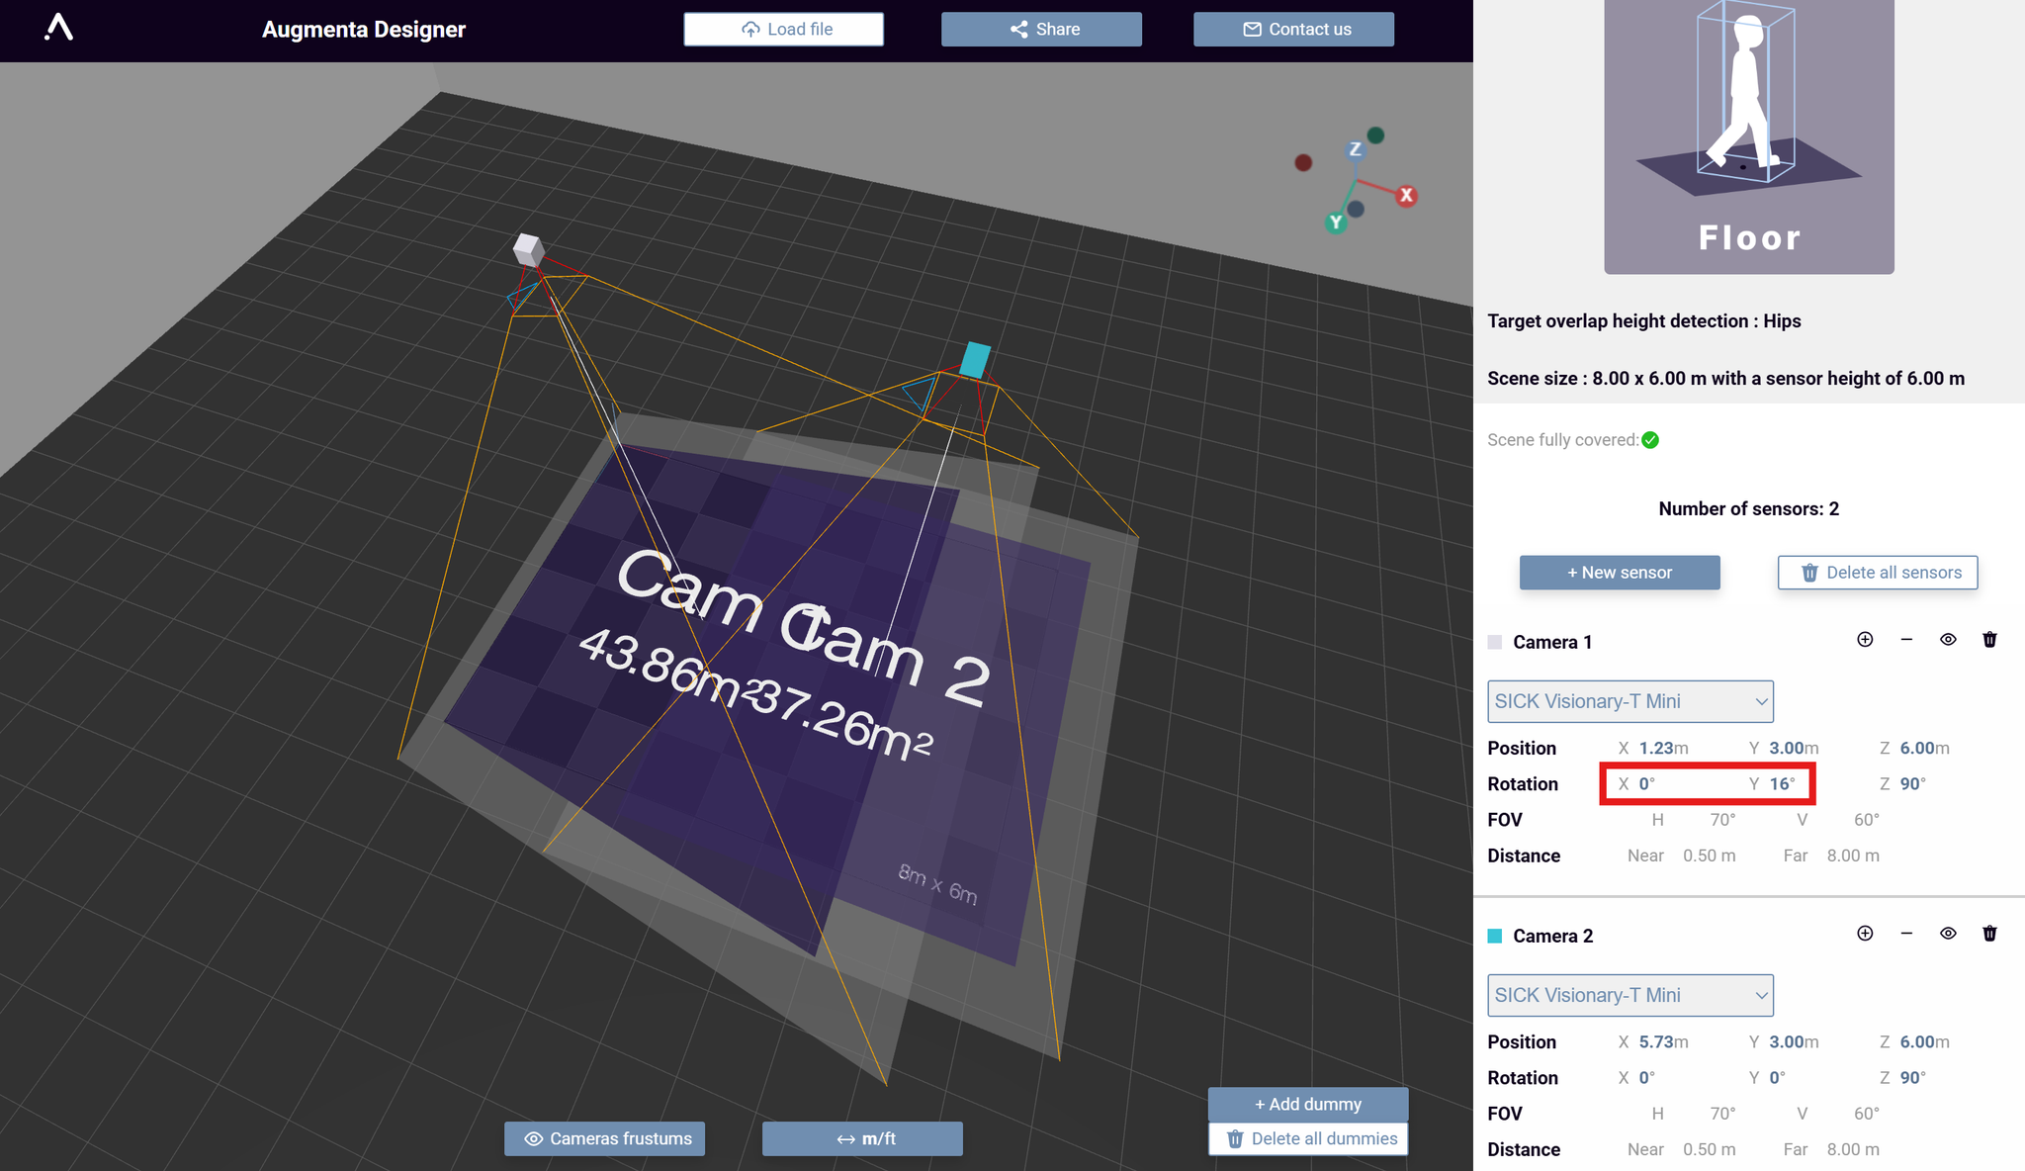Toggle Camera 1 visibility eye icon
The image size is (2025, 1171).
click(1948, 640)
